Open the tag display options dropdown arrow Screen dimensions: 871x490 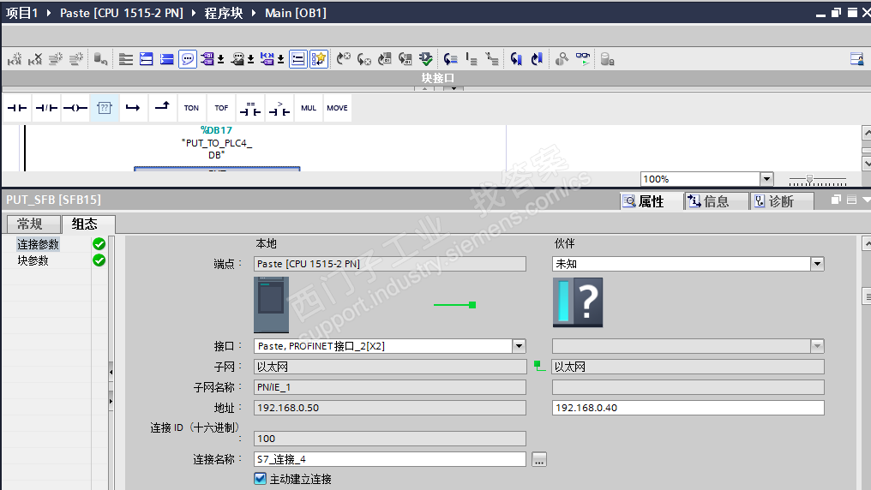[x=220, y=59]
